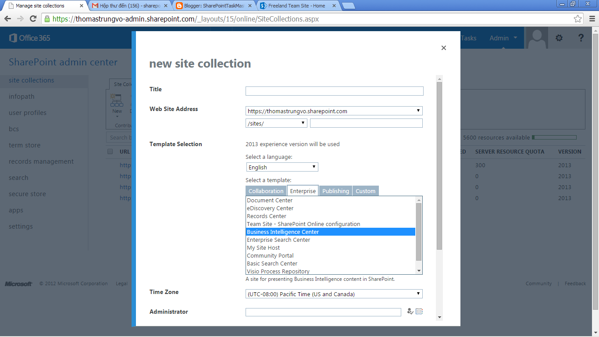Close the Manage site collections tab
The image size is (599, 337).
click(x=82, y=6)
